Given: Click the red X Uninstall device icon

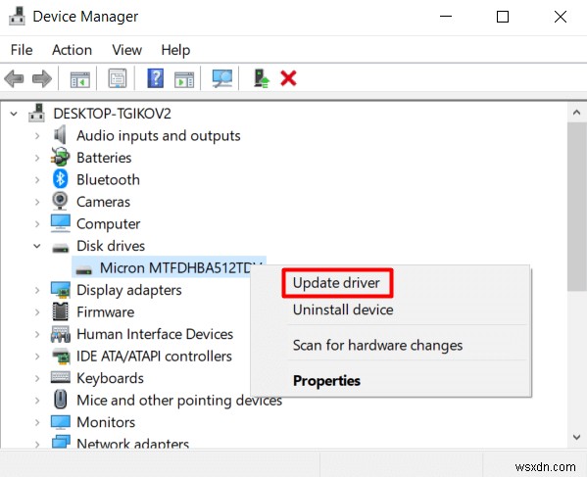Looking at the screenshot, I should click(288, 78).
